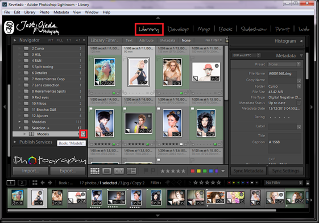Switch to the Develop module
Viewport: 319px width, 223px height.
click(178, 30)
